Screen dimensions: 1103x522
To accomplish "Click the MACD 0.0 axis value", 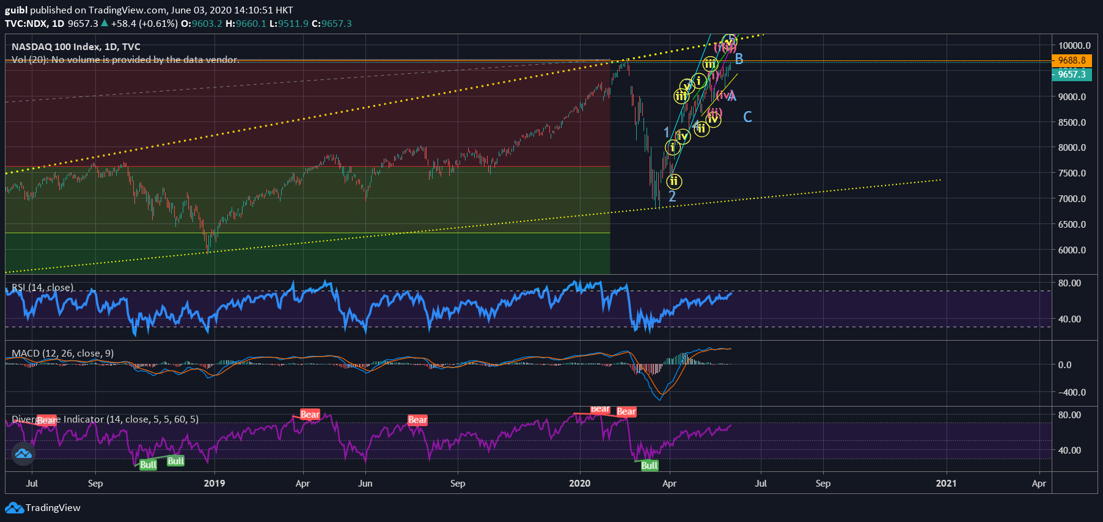I will pos(1065,365).
